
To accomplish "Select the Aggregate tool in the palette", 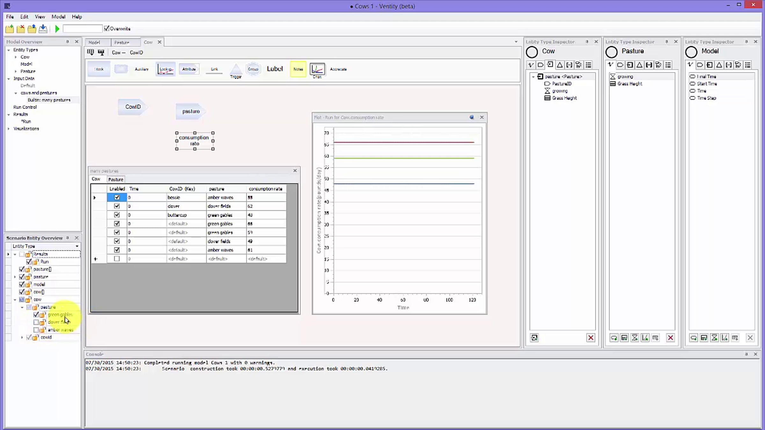I will 338,69.
